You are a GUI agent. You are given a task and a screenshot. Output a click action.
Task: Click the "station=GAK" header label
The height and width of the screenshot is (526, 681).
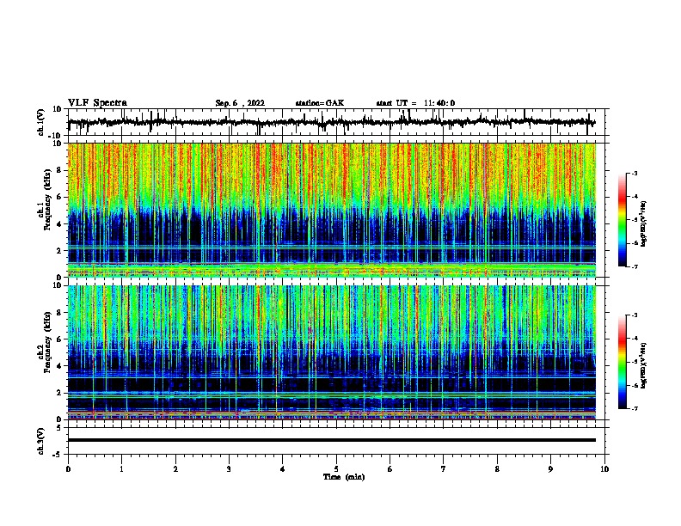[x=320, y=103]
